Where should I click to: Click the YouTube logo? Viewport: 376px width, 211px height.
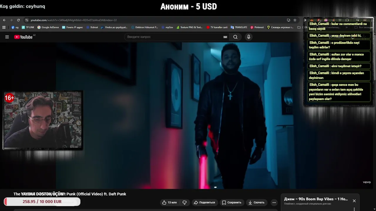23,37
